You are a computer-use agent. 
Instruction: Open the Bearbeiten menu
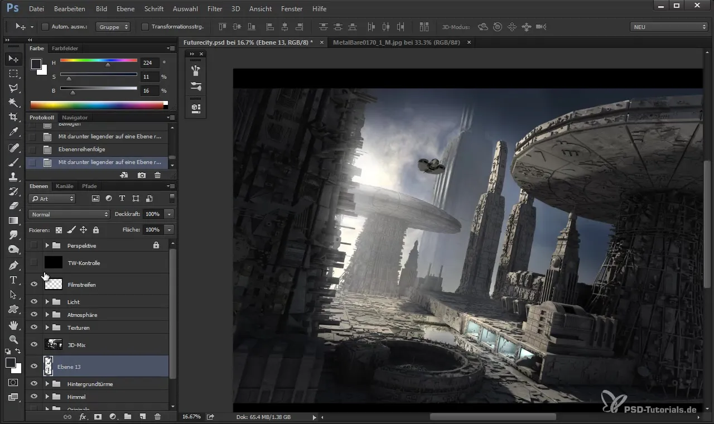[x=70, y=9]
